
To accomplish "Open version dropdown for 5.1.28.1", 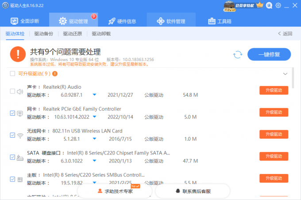I will tap(94, 139).
